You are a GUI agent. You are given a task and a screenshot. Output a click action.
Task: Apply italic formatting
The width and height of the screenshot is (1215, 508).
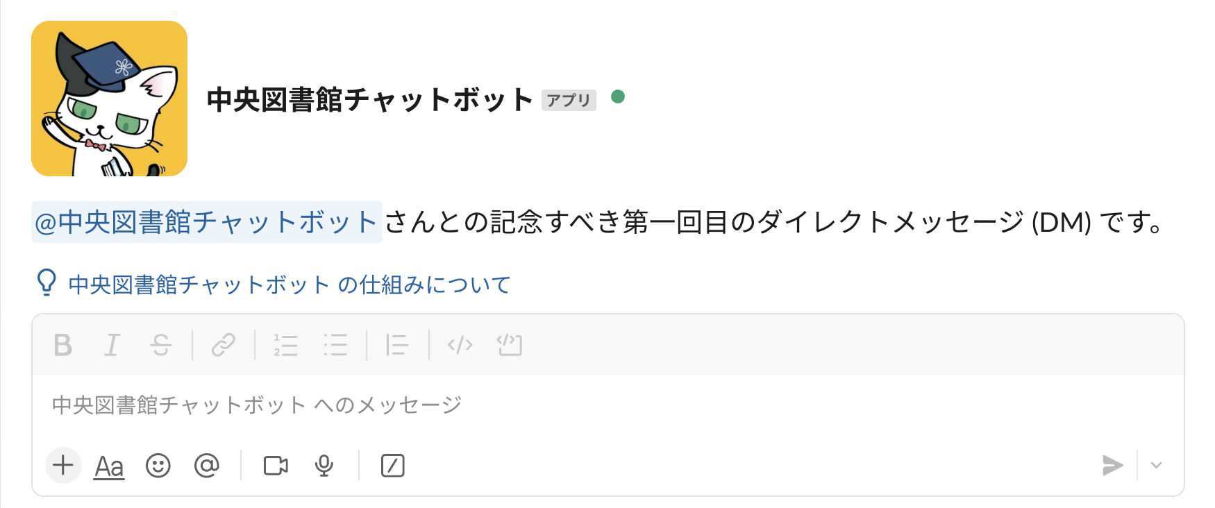click(112, 345)
